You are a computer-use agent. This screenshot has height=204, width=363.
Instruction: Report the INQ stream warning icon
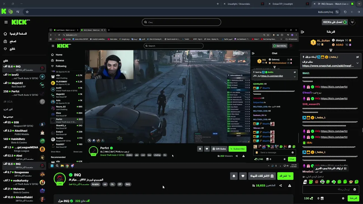(x=290, y=186)
